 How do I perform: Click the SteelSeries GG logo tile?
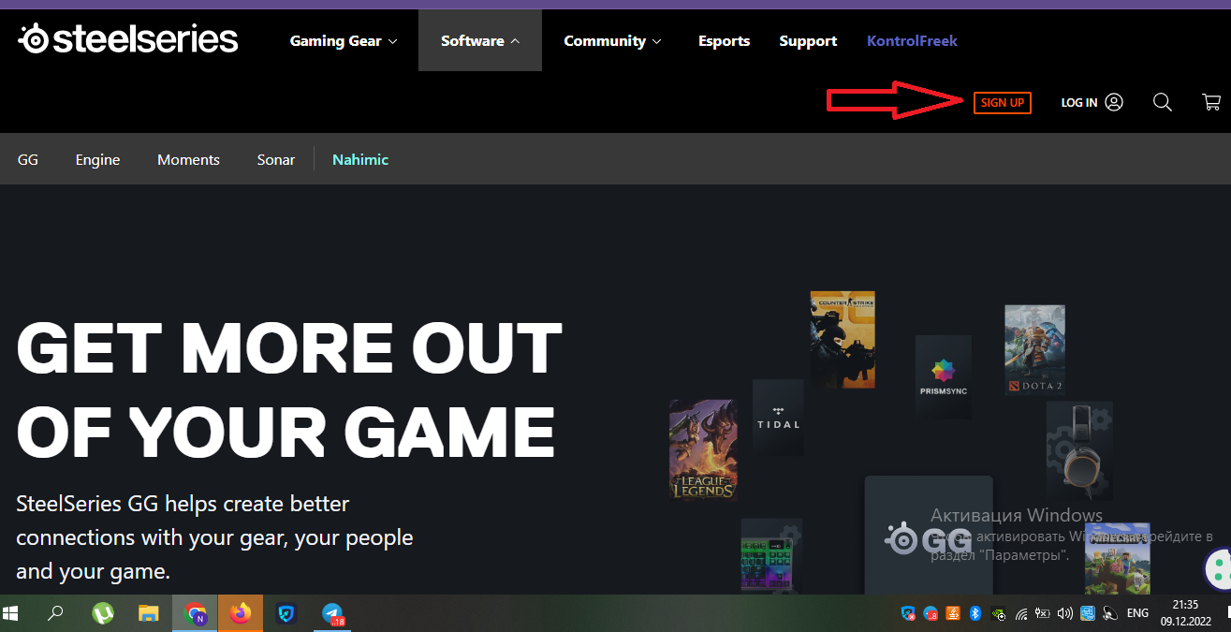(x=929, y=536)
